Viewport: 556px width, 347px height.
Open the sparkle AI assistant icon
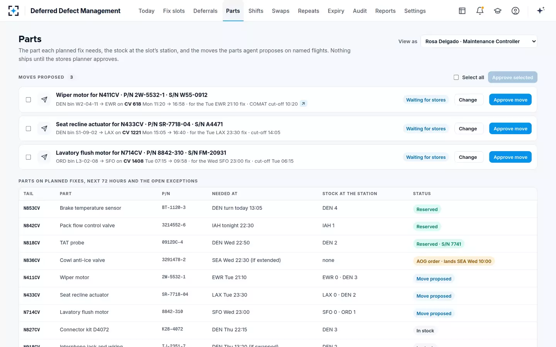(x=541, y=10)
